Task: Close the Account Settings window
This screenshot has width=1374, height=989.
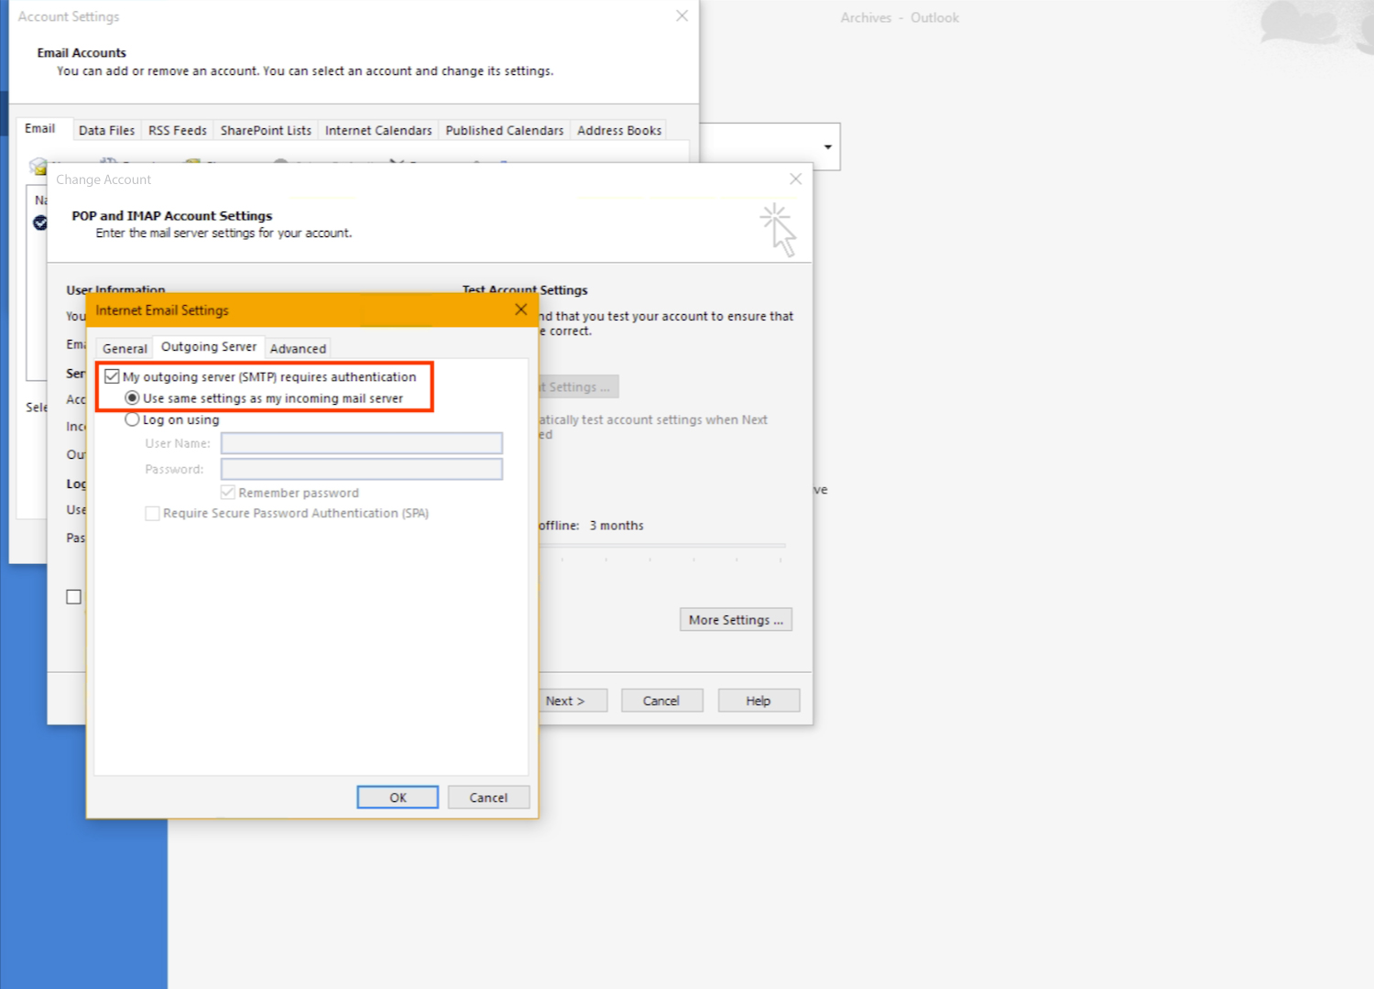Action: coord(682,16)
